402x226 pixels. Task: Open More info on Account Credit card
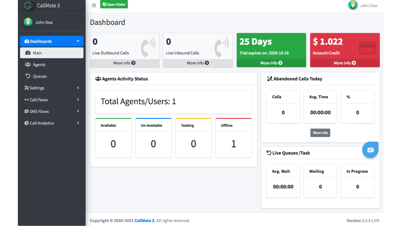tap(344, 63)
